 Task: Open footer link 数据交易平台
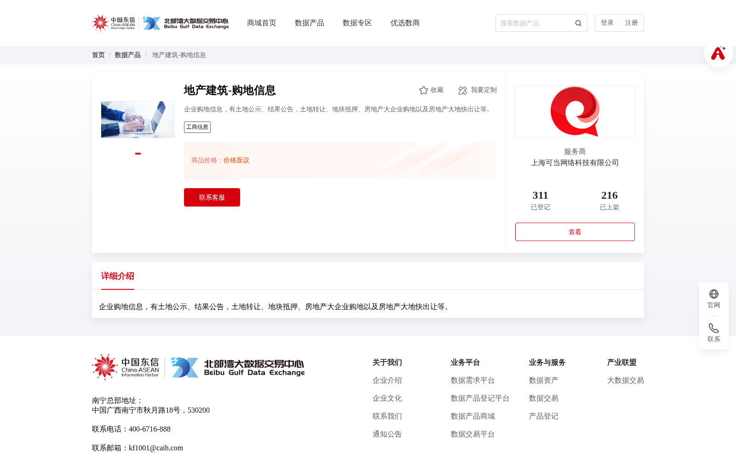(473, 434)
